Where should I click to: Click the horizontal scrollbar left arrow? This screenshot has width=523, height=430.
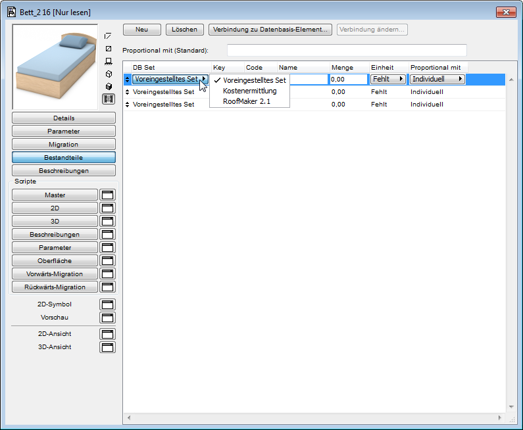129,418
